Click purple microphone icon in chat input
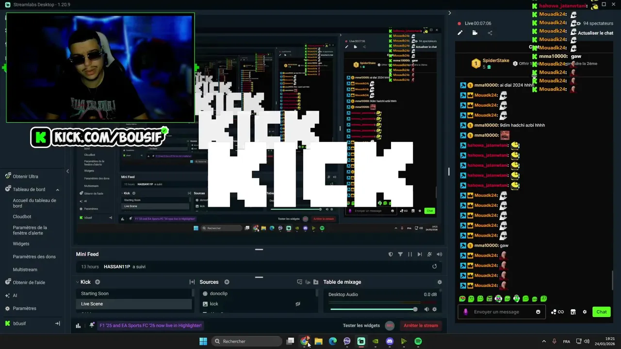Viewport: 621px width, 349px height. (466, 312)
